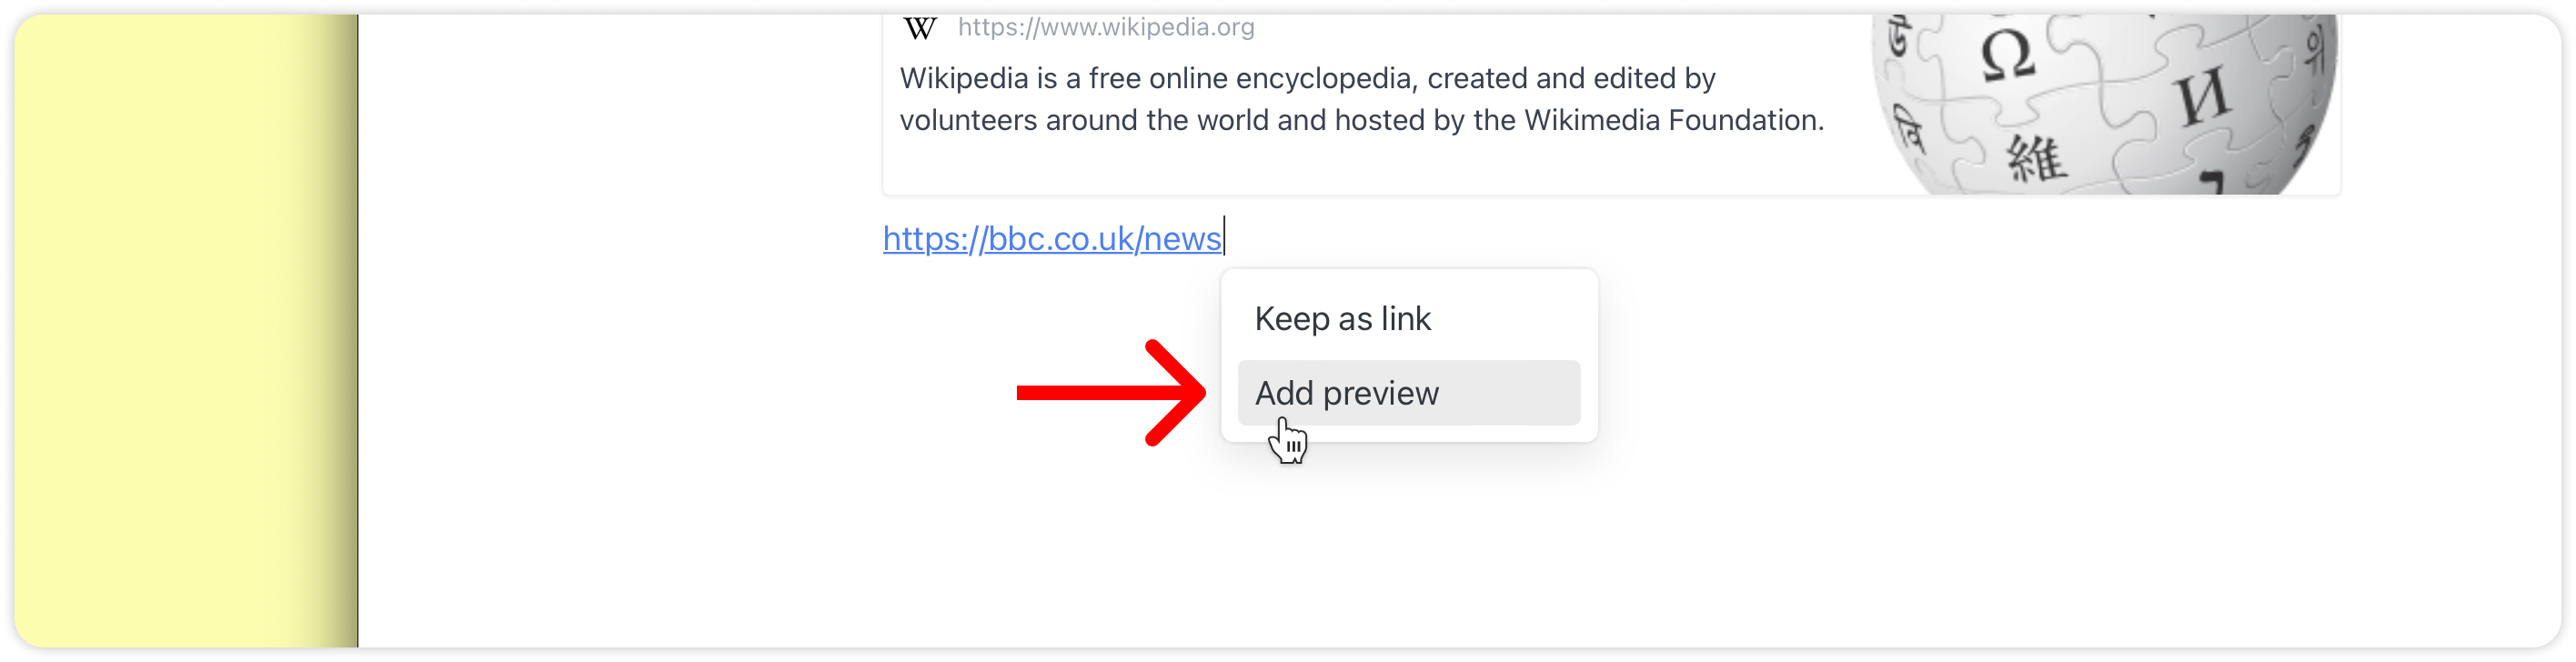Viewport: 2576px width, 662px height.
Task: Click the "維" character on the globe
Action: point(2037,160)
